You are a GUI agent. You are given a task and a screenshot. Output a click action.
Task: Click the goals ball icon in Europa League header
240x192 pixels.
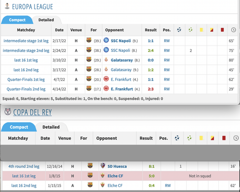(179, 30)
